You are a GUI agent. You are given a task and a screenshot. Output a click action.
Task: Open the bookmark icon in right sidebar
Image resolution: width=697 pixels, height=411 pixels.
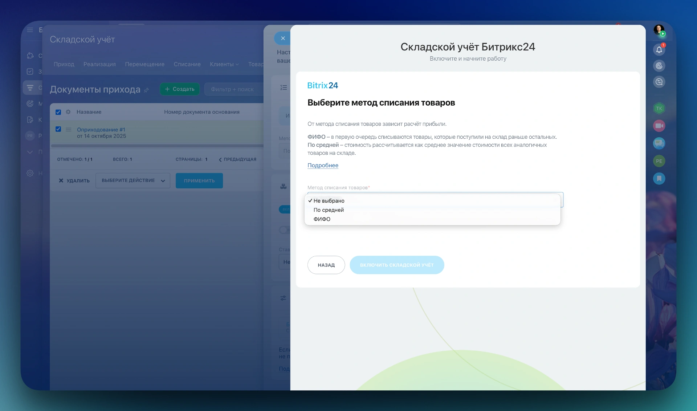pos(659,178)
